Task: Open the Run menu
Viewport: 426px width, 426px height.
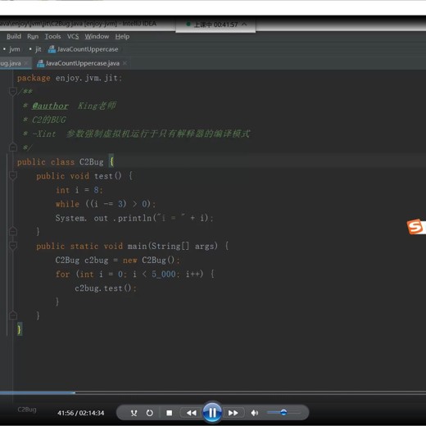Action: [33, 36]
